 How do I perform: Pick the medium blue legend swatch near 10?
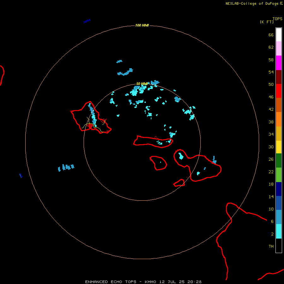[279, 203]
